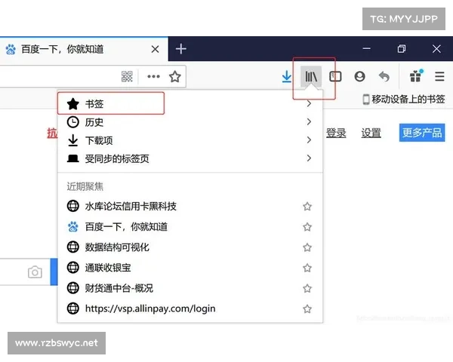Open the Firefox account avatar icon

pyautogui.click(x=359, y=76)
